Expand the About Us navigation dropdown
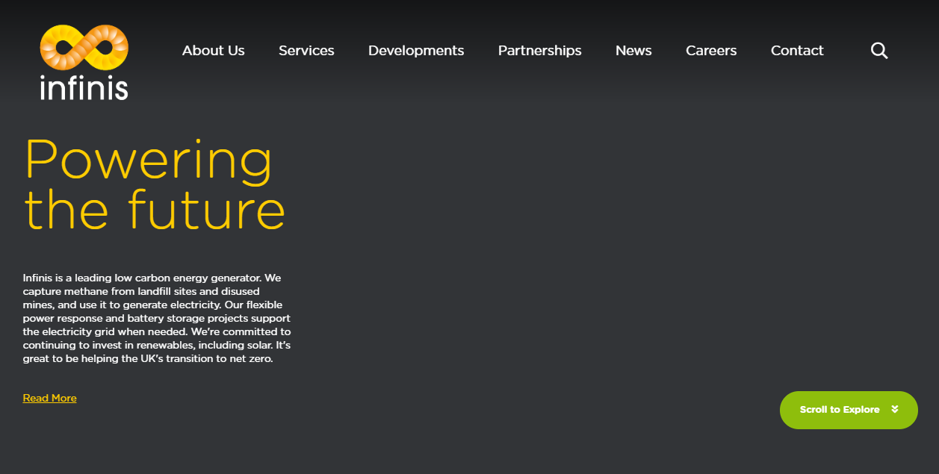This screenshot has height=474, width=939. [x=213, y=50]
